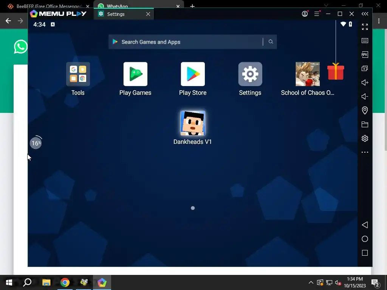
Task: Open the Windows Start menu
Action: click(9, 282)
